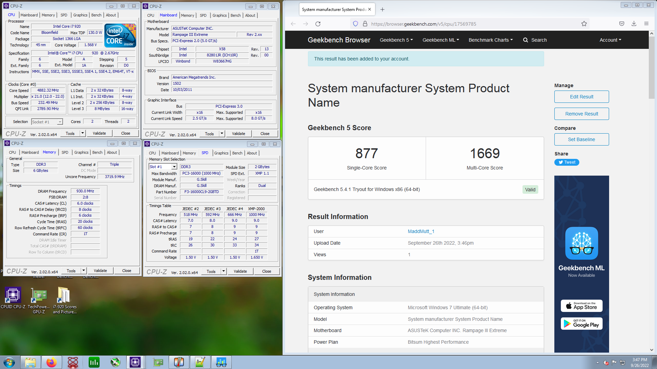
Task: Open Tools arrow in CPU-Z Memory window
Action: pyautogui.click(x=83, y=271)
